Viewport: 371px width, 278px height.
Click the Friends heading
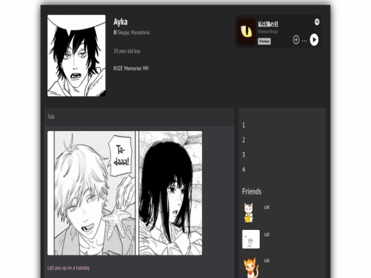coord(251,192)
